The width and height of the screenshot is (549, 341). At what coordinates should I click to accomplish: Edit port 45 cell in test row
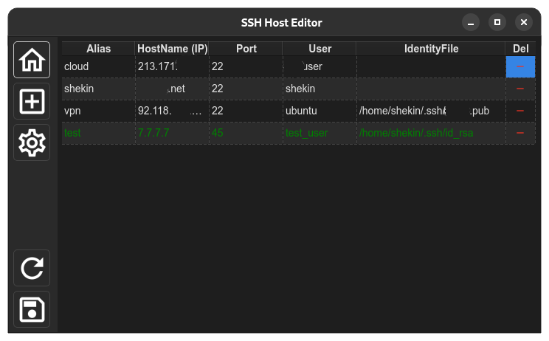[x=246, y=133]
